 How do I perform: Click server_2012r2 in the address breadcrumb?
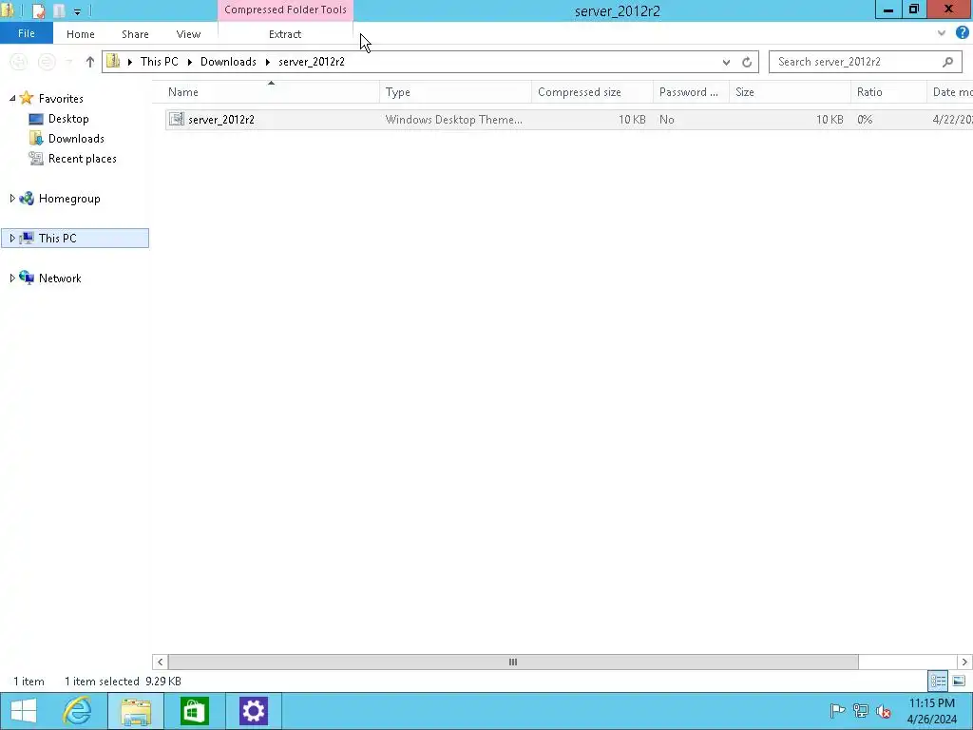(312, 62)
